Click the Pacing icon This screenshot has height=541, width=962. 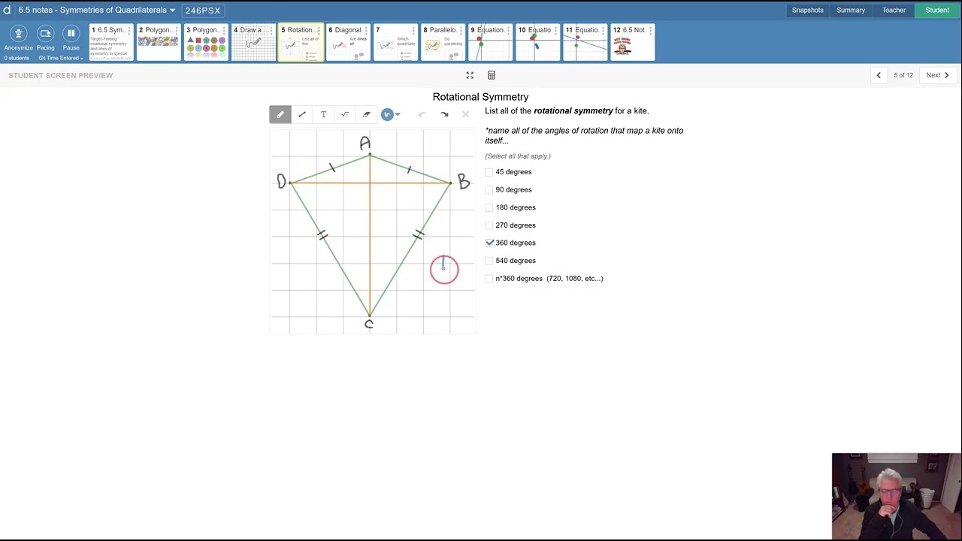[46, 33]
